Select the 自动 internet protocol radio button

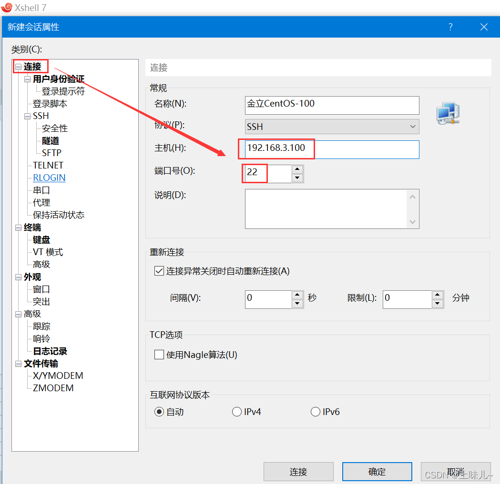coord(159,412)
